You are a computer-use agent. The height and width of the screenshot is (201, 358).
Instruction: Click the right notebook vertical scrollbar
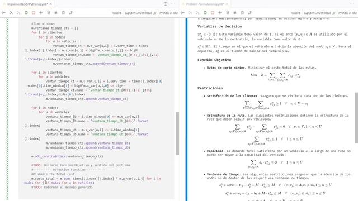356,118
